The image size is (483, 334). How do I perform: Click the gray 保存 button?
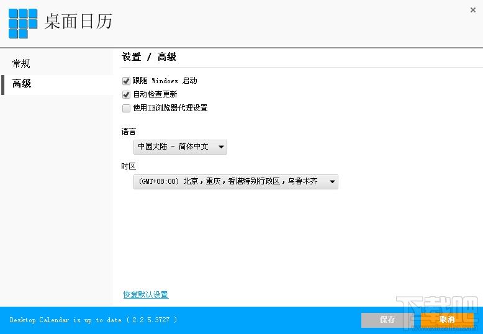pyautogui.click(x=387, y=320)
